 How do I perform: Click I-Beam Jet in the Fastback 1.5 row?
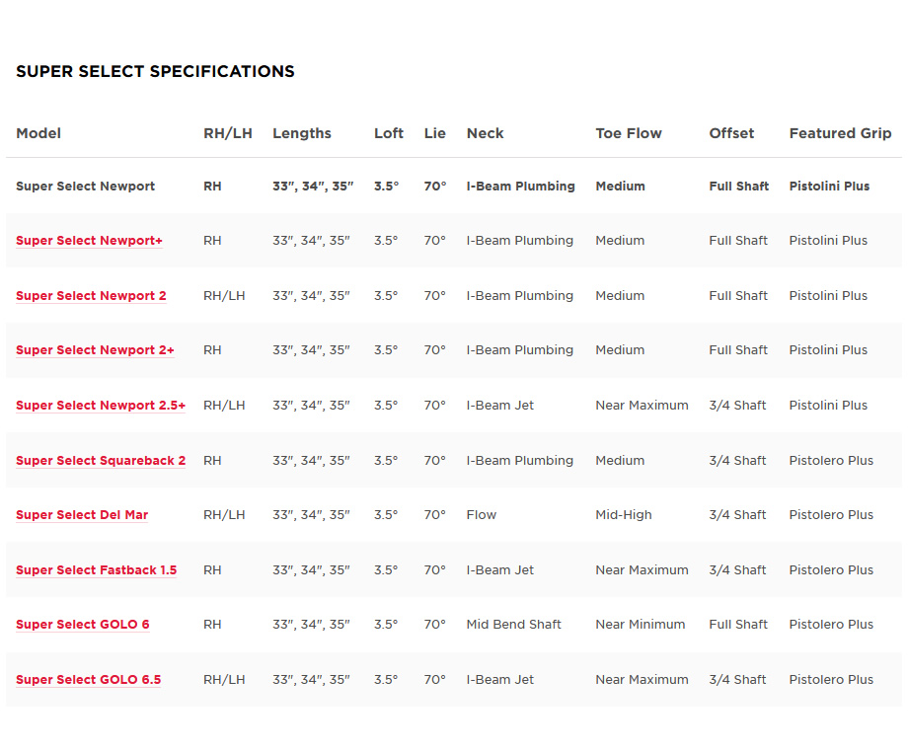coord(500,569)
